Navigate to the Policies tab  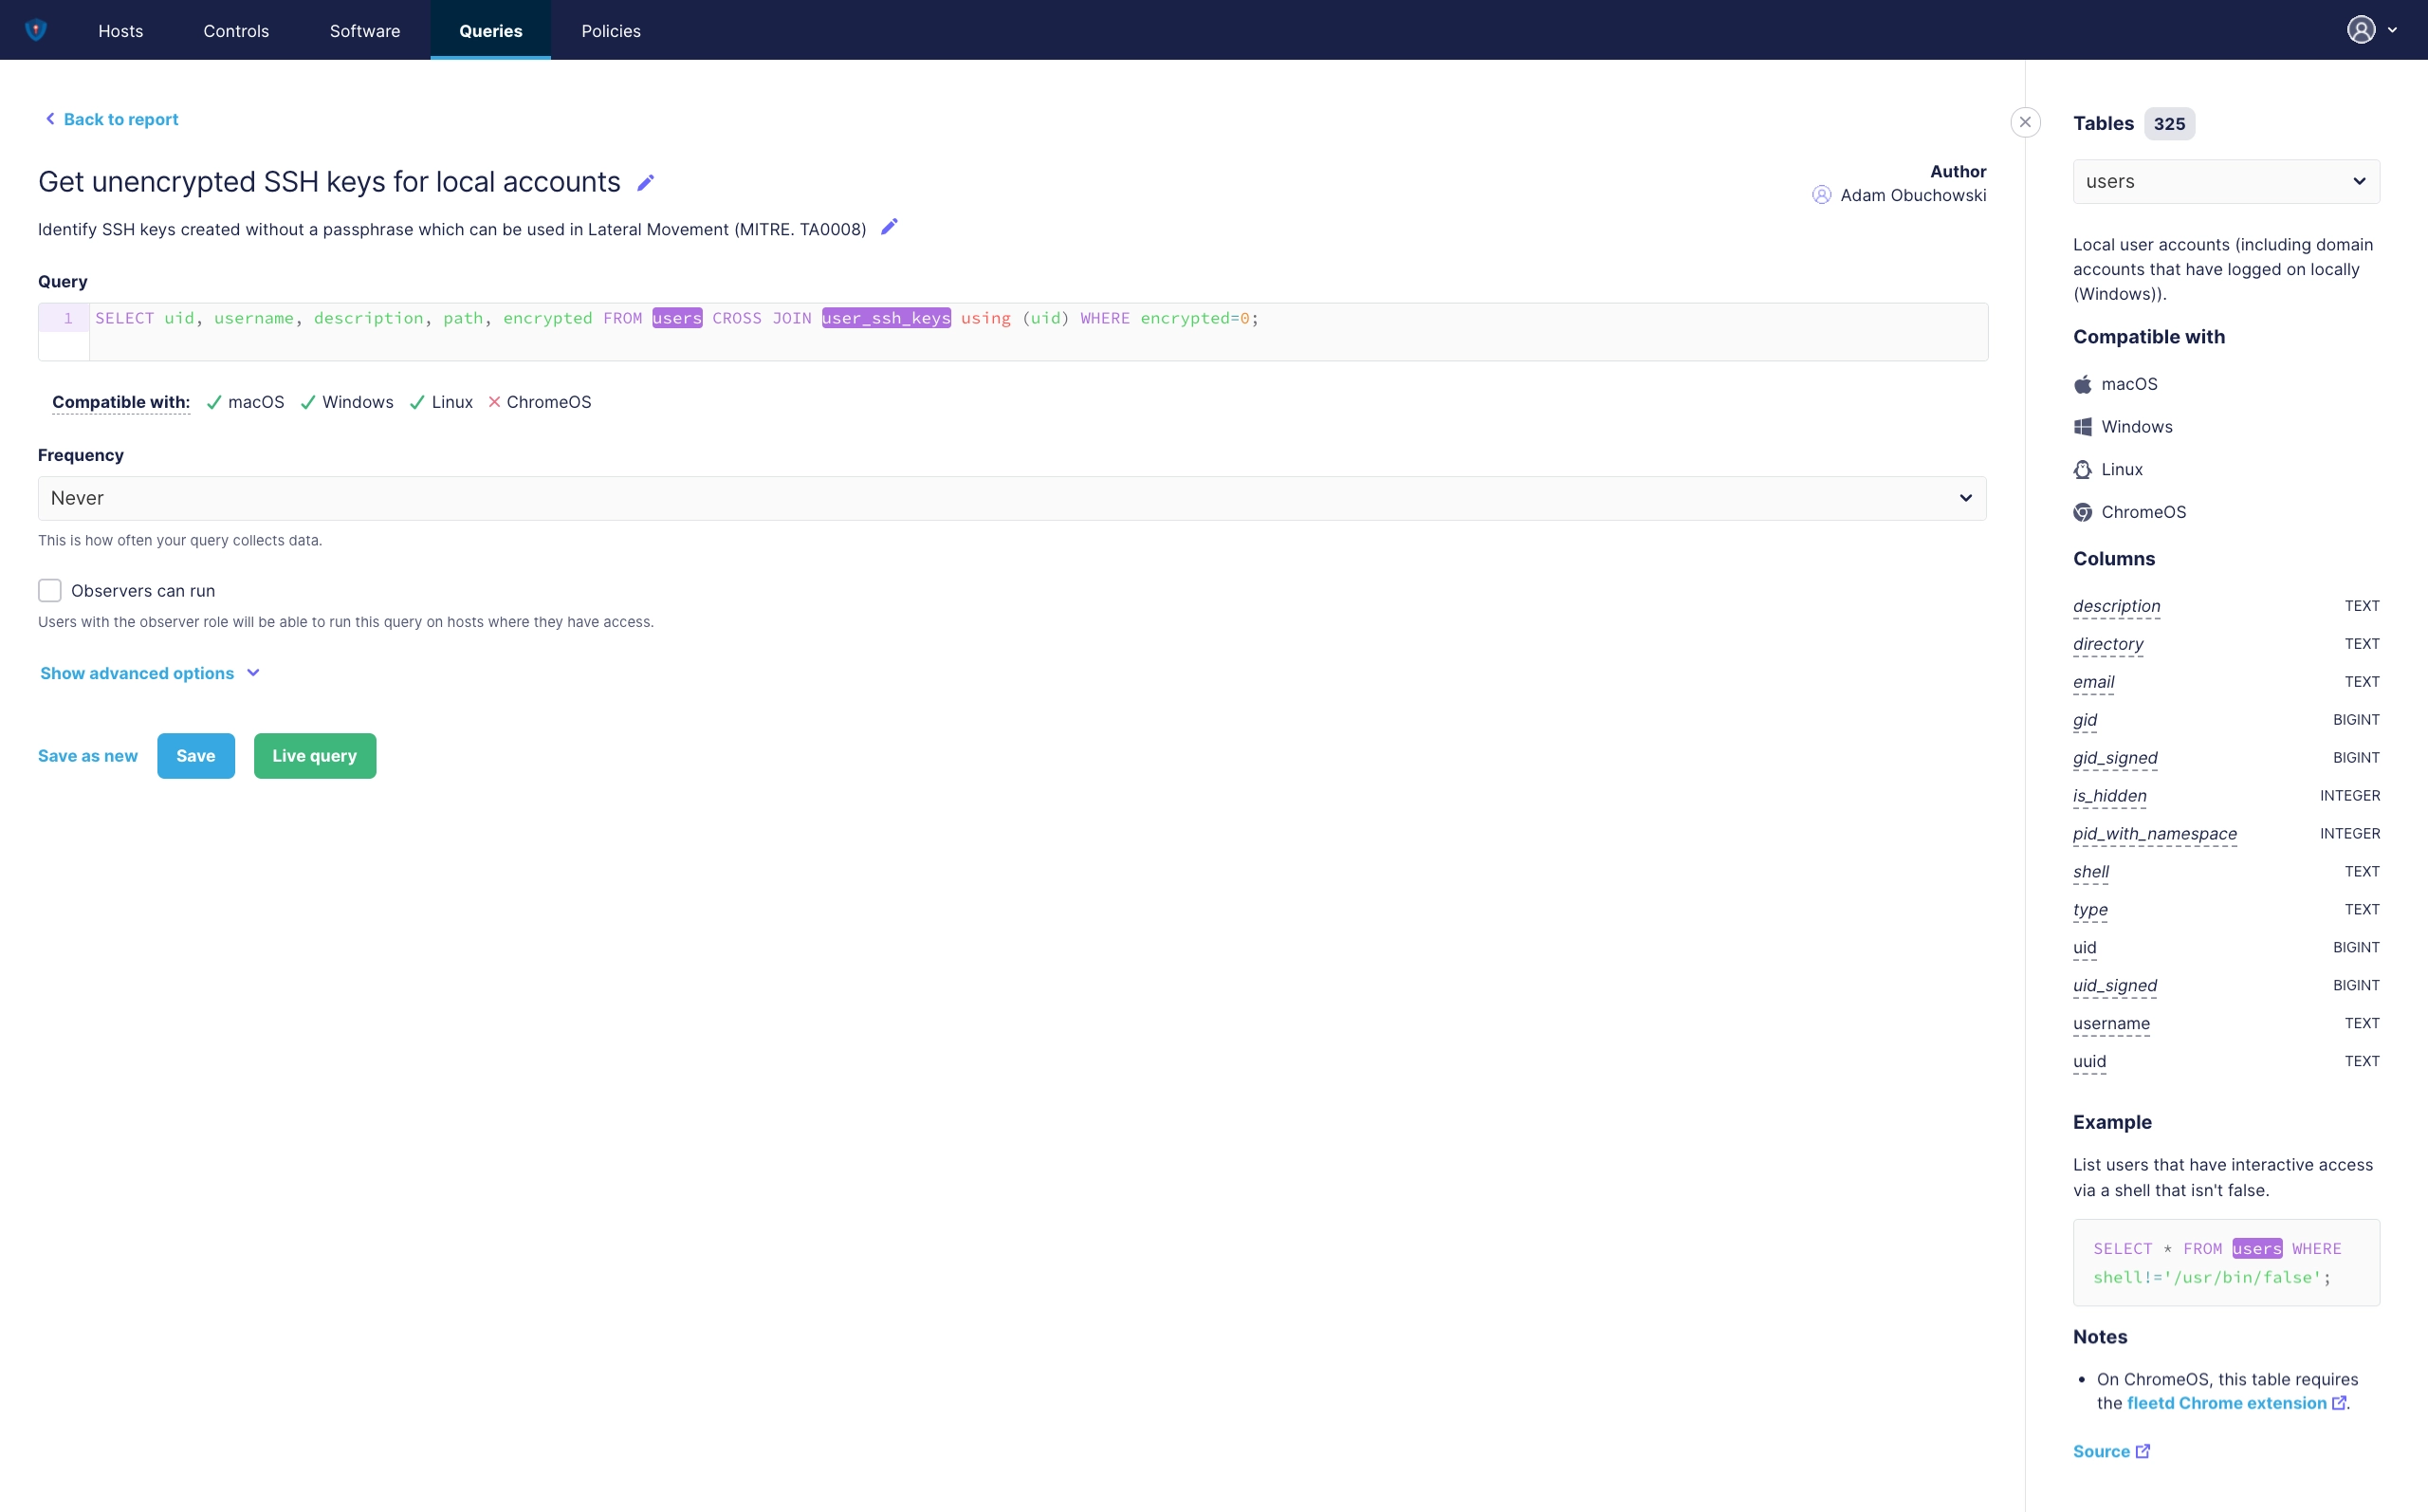(x=611, y=31)
